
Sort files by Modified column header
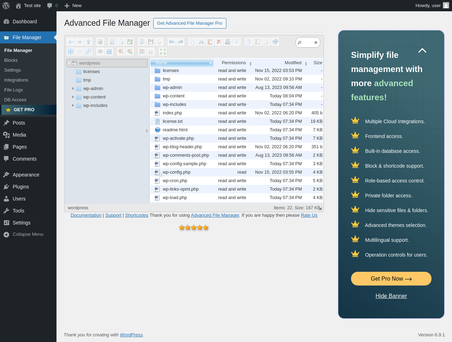pos(279,63)
